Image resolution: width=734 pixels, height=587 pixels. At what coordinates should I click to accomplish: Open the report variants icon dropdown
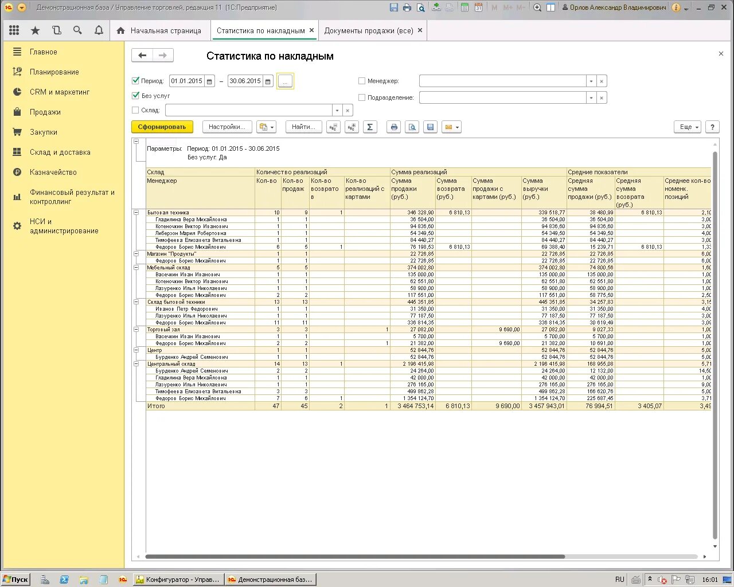pyautogui.click(x=267, y=127)
